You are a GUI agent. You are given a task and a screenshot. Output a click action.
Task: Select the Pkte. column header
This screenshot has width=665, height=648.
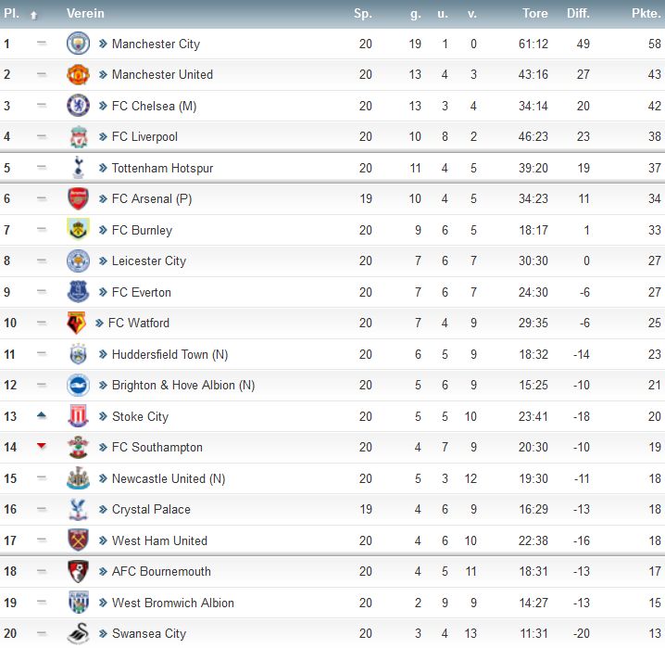646,14
